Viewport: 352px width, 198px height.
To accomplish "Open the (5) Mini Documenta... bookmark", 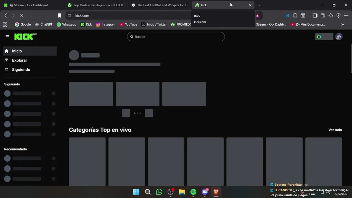I will tap(308, 24).
